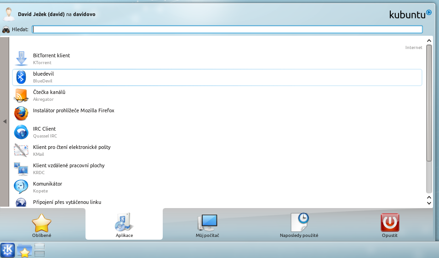Click the Mozilla Firefox installer icon

[21, 113]
